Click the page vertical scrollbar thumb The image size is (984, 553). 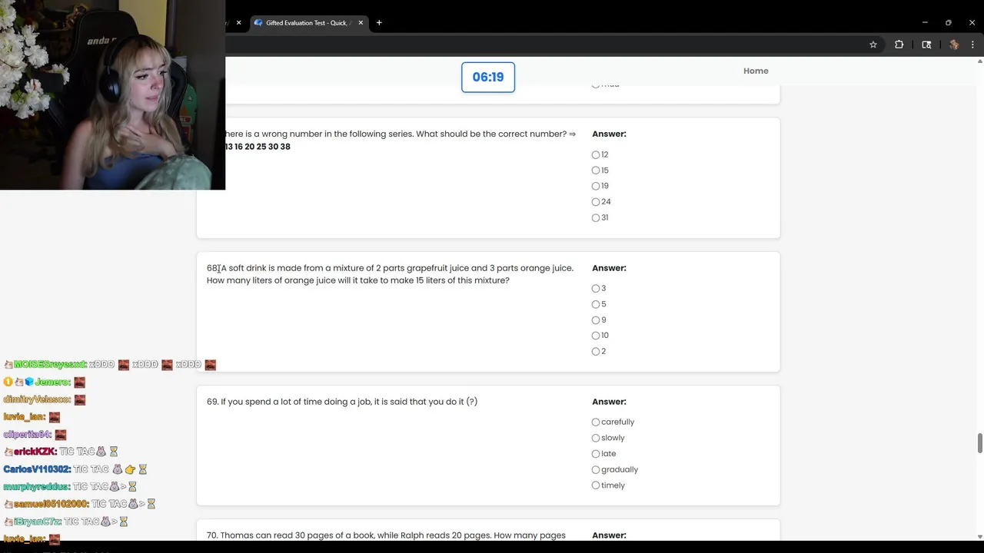tap(979, 443)
